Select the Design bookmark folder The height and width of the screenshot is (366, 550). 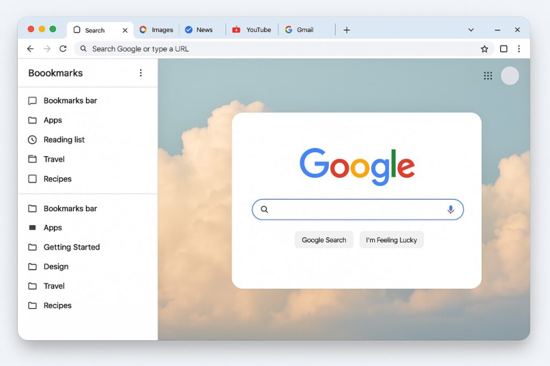[56, 266]
